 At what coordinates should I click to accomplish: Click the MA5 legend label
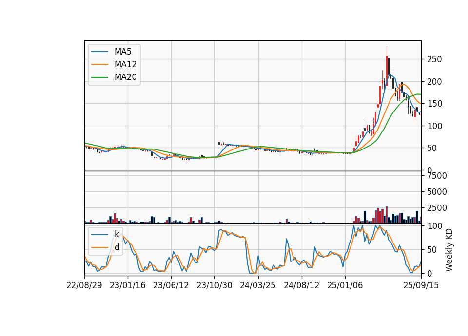click(123, 52)
